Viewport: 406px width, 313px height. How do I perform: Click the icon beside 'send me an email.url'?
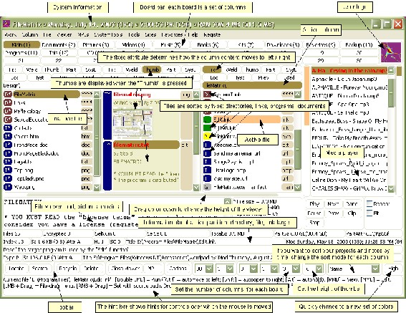pos(207,153)
